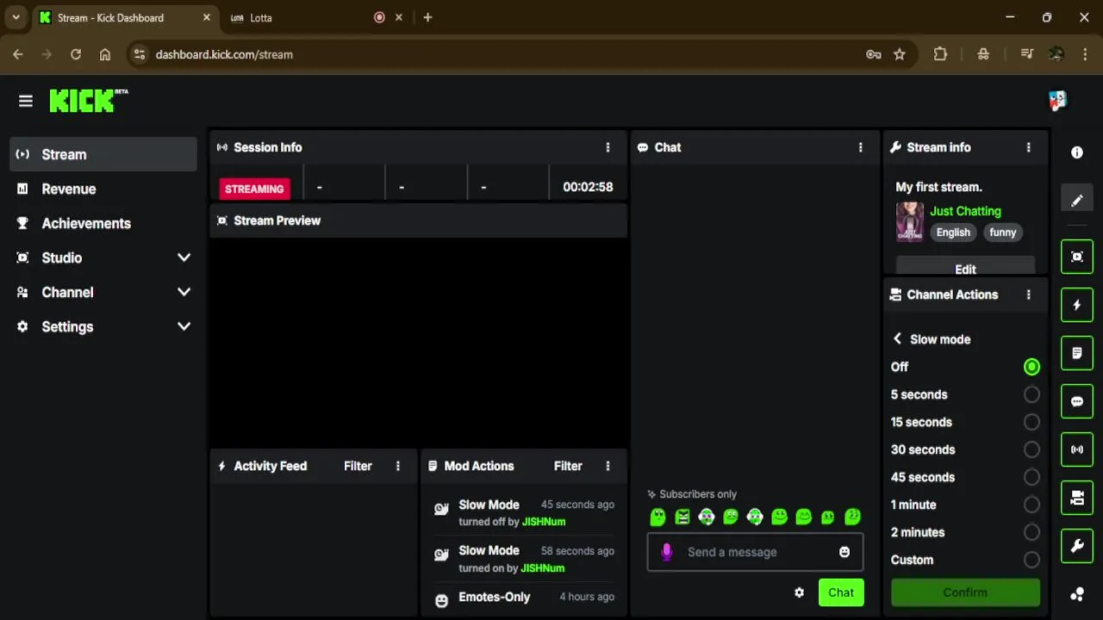Open Chrome tab search dropdown arrow
Screen dimensions: 1103x620
[x=16, y=17]
